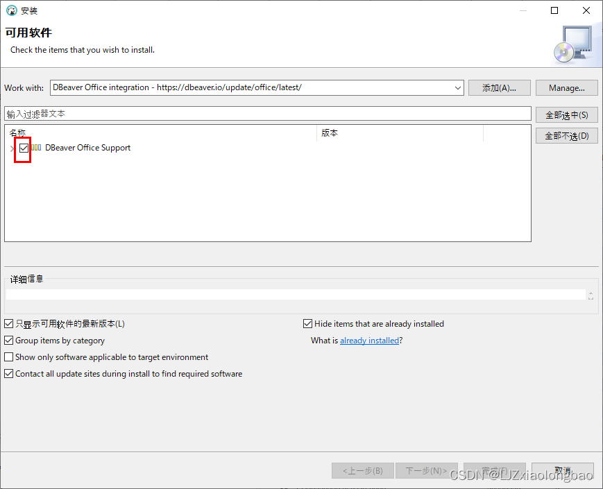Maximize the 安装 install window
Screen dimensions: 603x489
pos(554,10)
